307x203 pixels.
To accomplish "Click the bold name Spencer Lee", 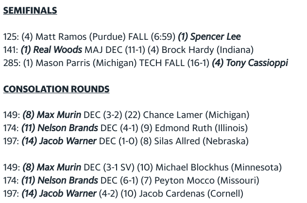I will [x=216, y=36].
